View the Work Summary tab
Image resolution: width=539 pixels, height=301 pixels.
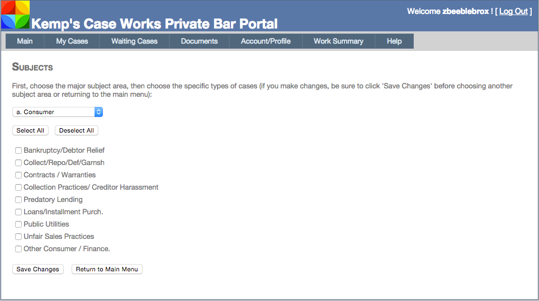(x=338, y=41)
